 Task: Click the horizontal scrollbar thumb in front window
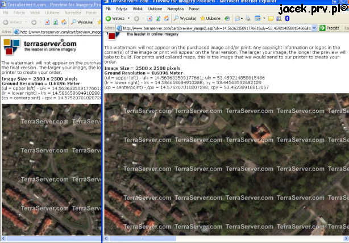click(x=143, y=239)
